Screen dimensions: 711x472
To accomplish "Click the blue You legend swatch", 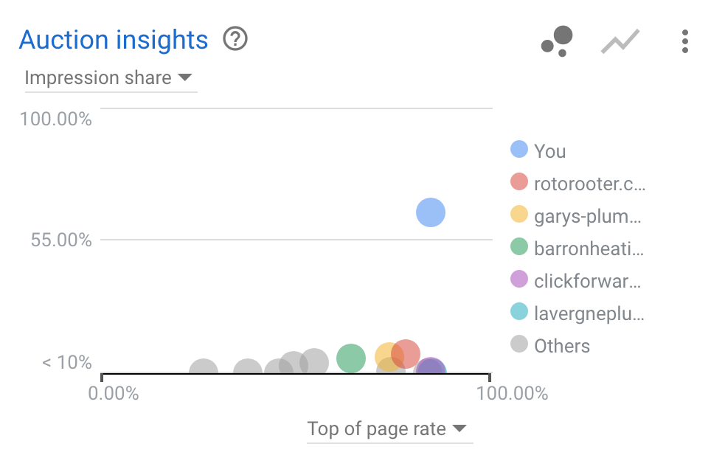I will pos(519,150).
